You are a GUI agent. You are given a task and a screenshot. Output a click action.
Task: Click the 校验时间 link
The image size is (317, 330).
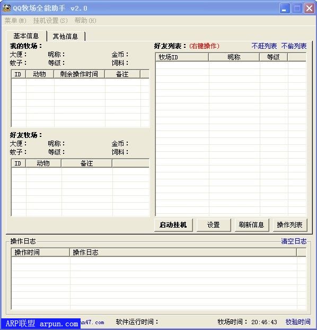point(298,322)
